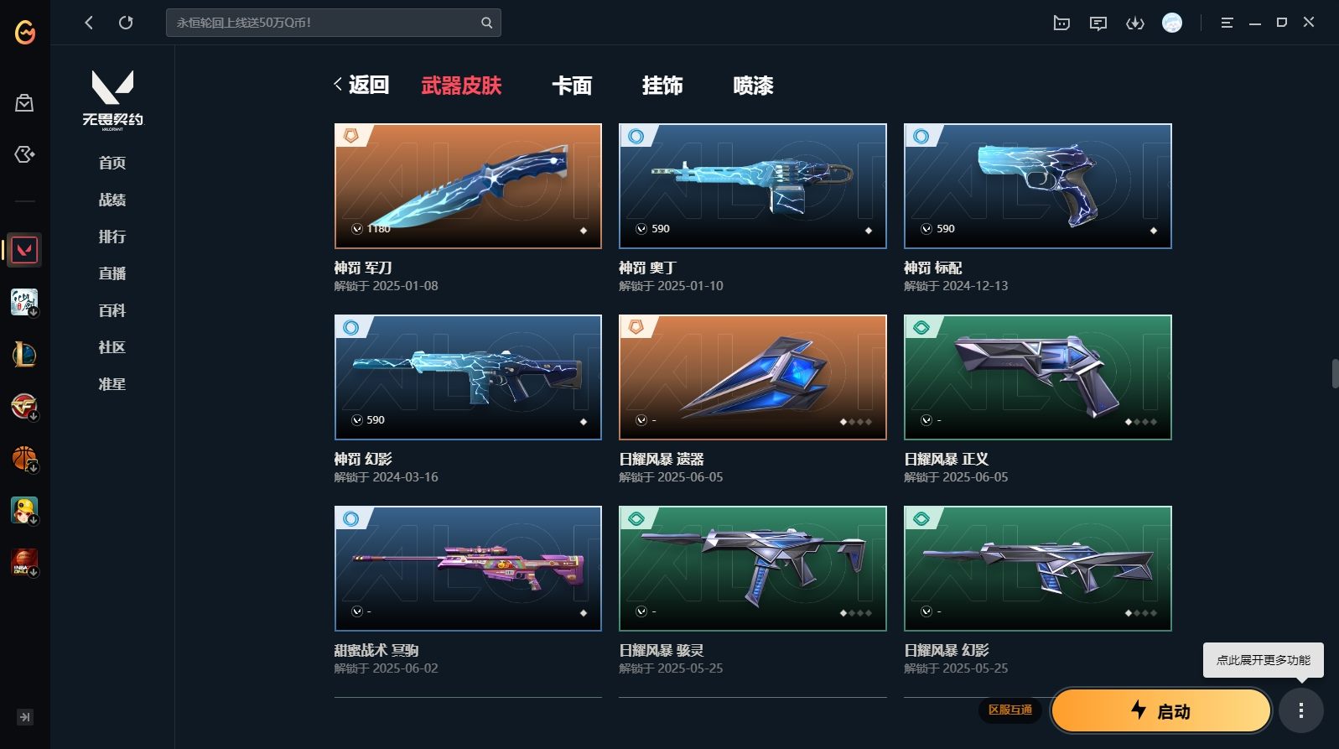
Task: Open the basketball game sidebar icon
Action: coord(24,458)
